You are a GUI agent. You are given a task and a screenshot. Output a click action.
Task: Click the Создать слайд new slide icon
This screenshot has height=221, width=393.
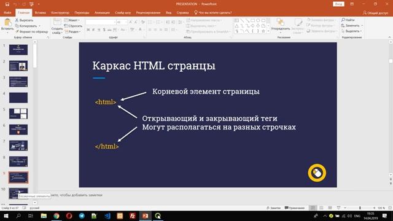(57, 22)
